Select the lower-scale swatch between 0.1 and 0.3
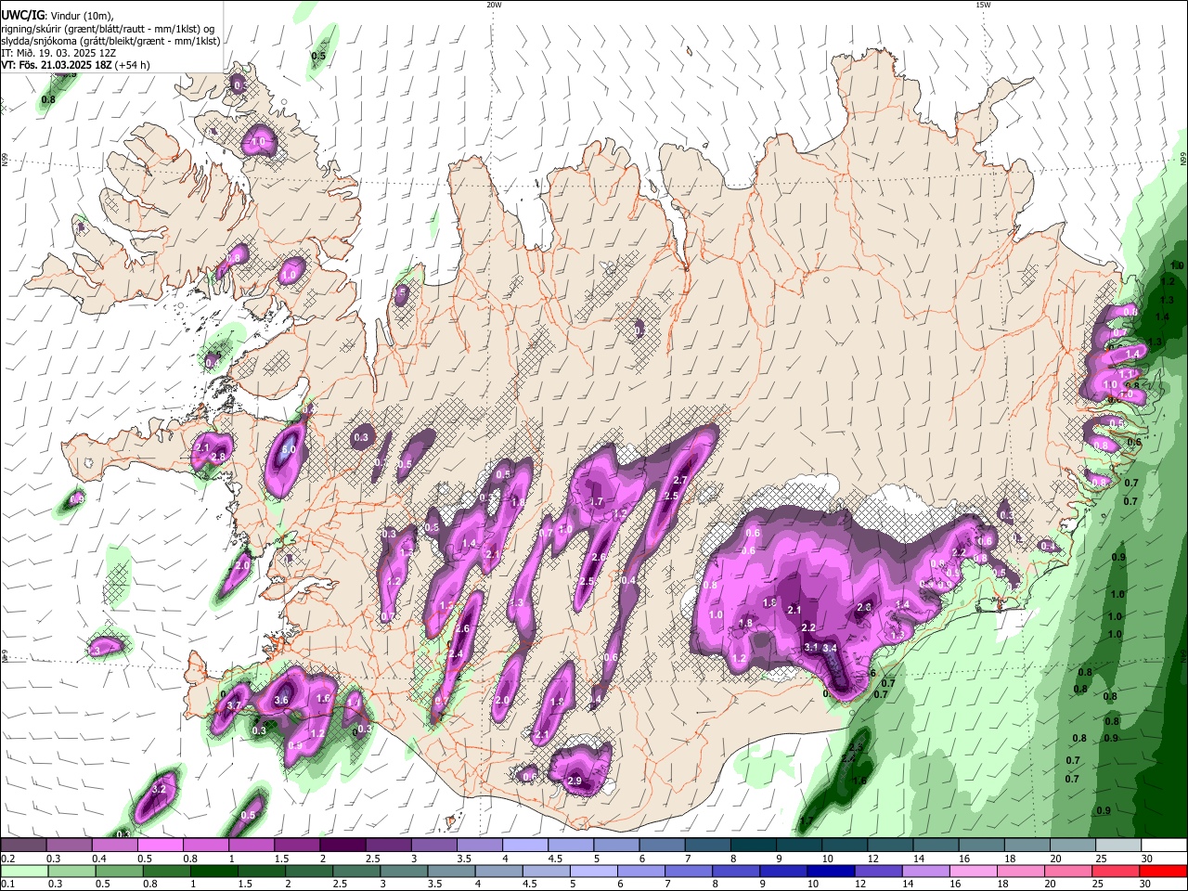Viewport: 1188px width, 891px height. [x=24, y=872]
